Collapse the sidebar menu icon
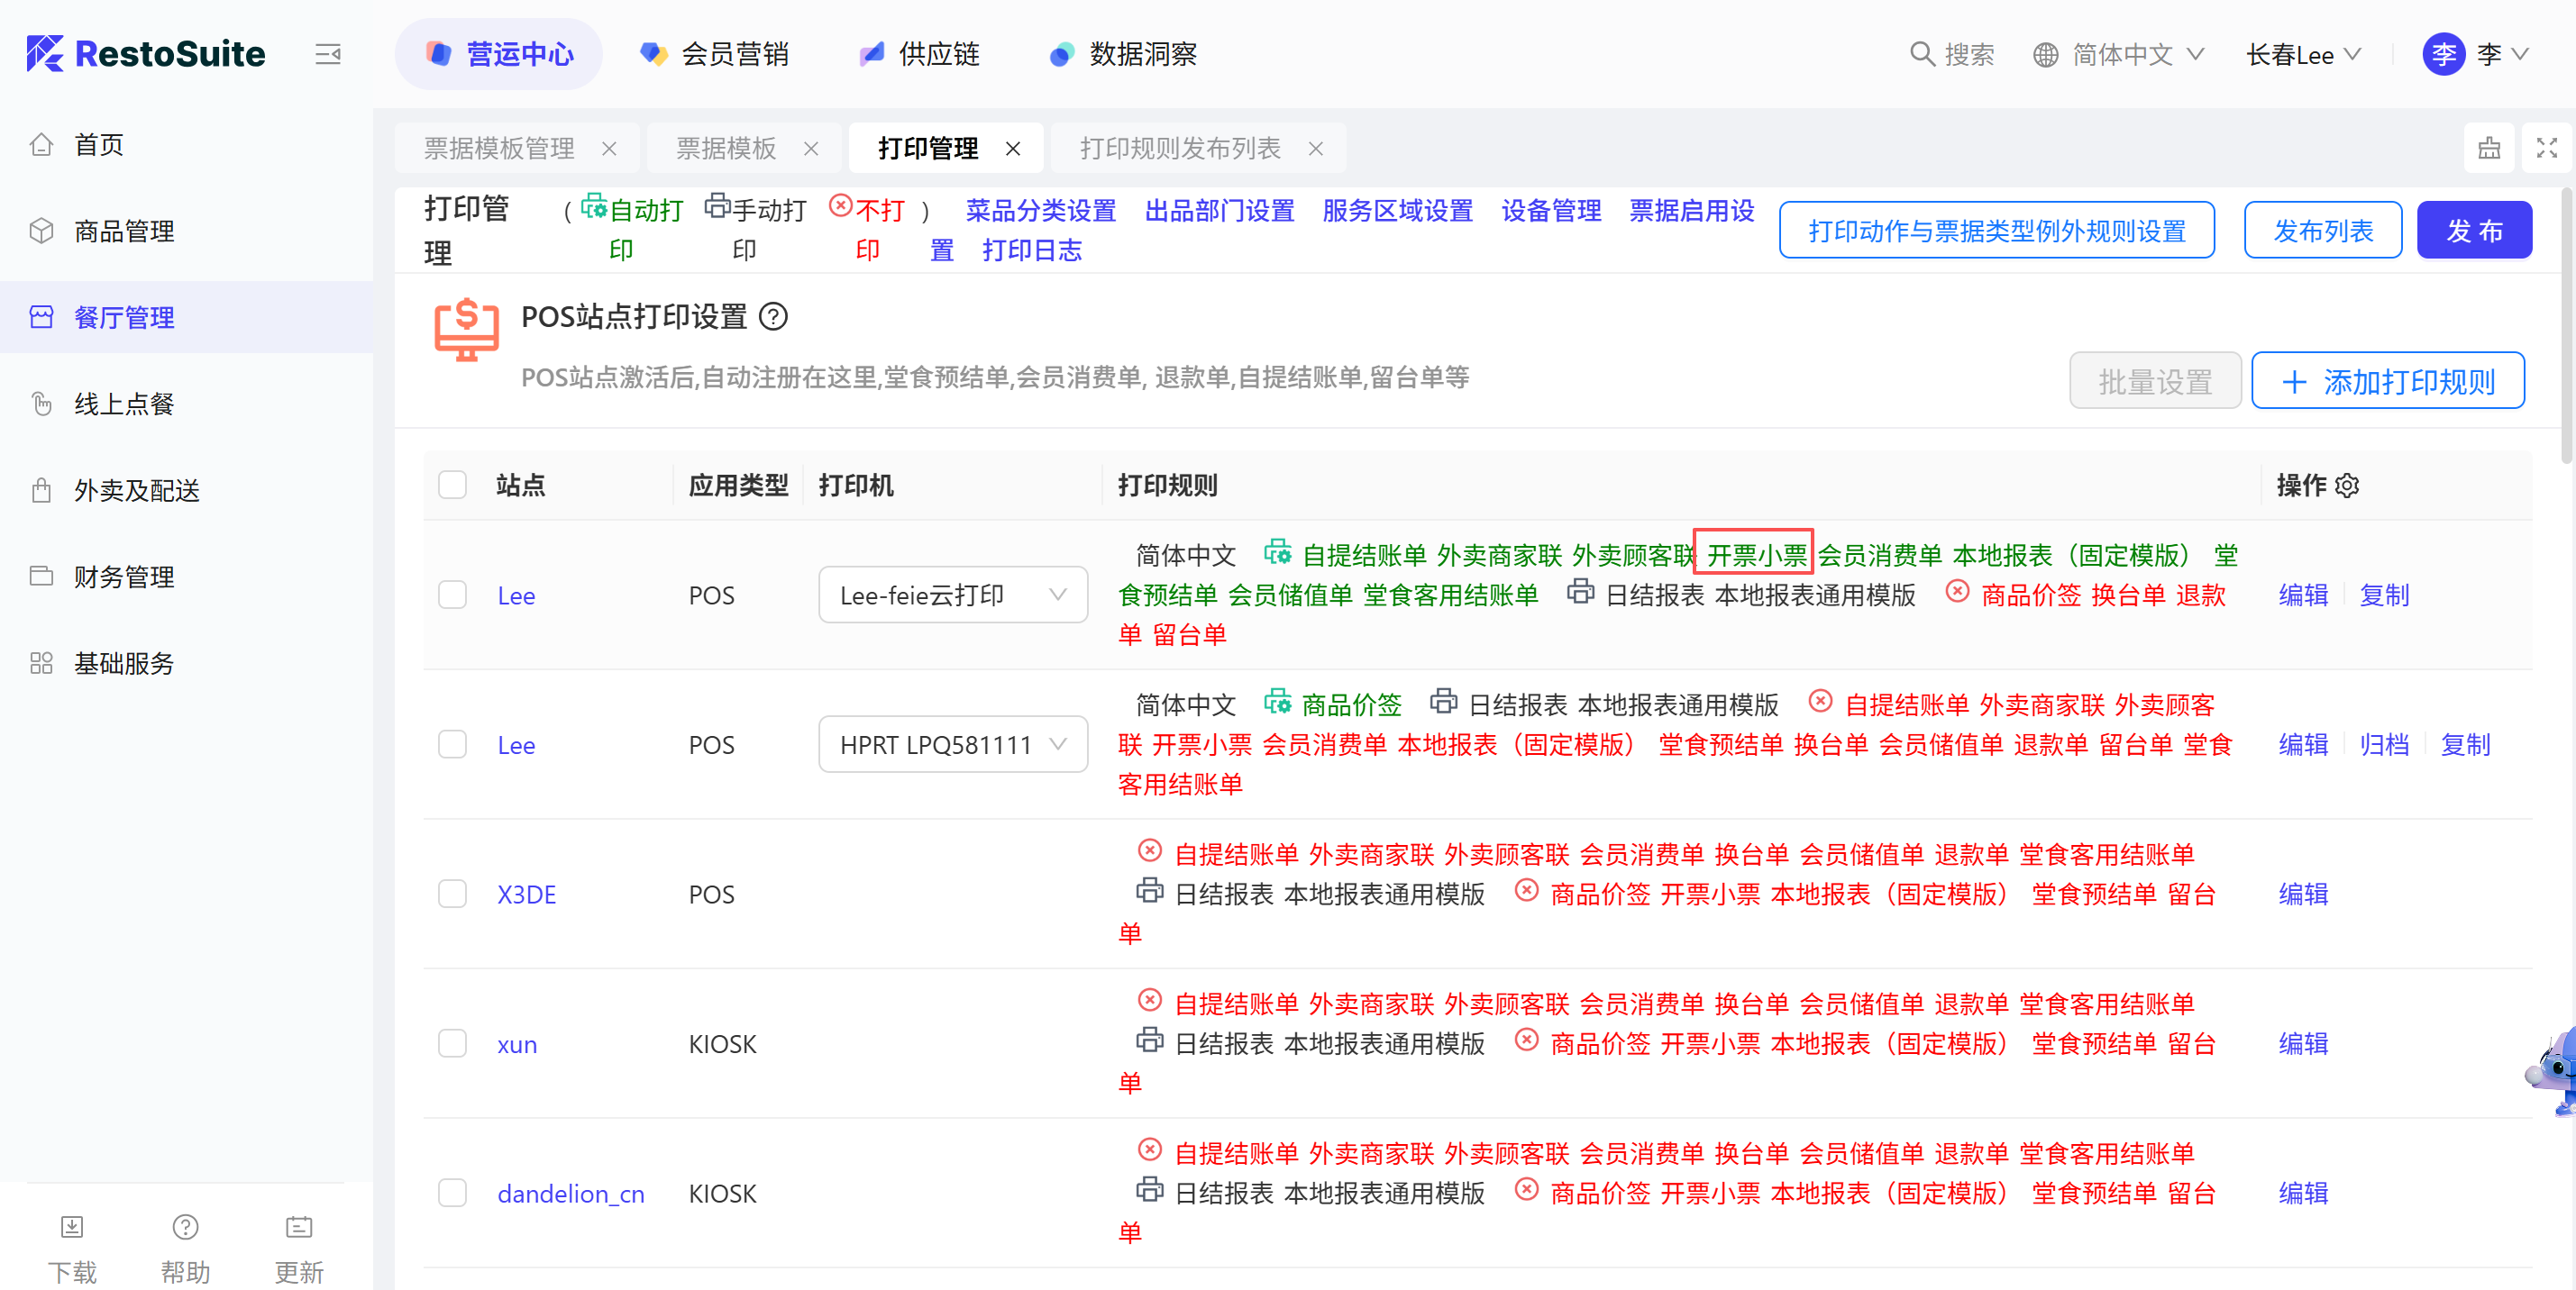The width and height of the screenshot is (2576, 1290). [327, 54]
